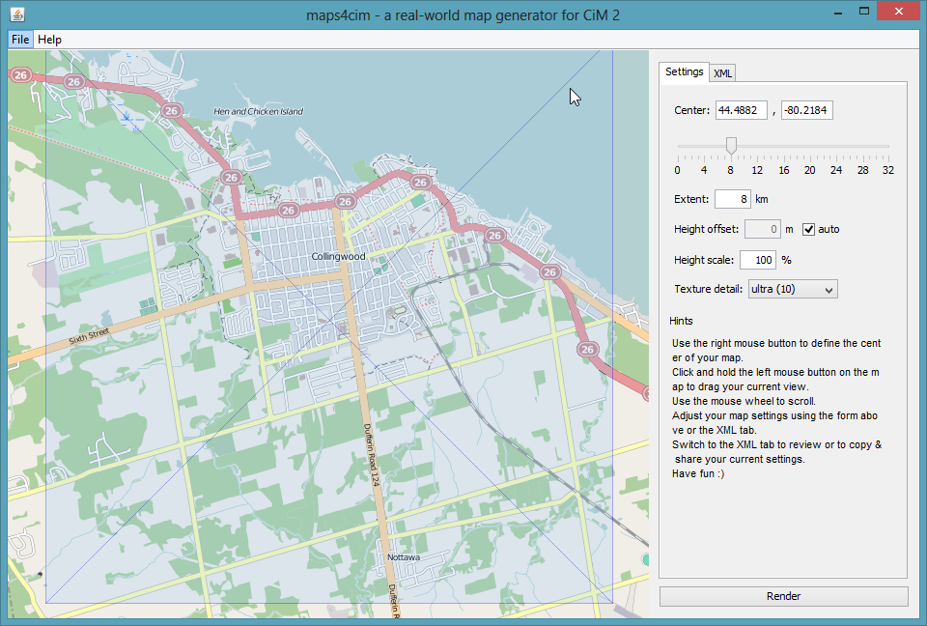This screenshot has height=626, width=927.
Task: Click the Dufferin Road 124 label
Action: pos(371,454)
